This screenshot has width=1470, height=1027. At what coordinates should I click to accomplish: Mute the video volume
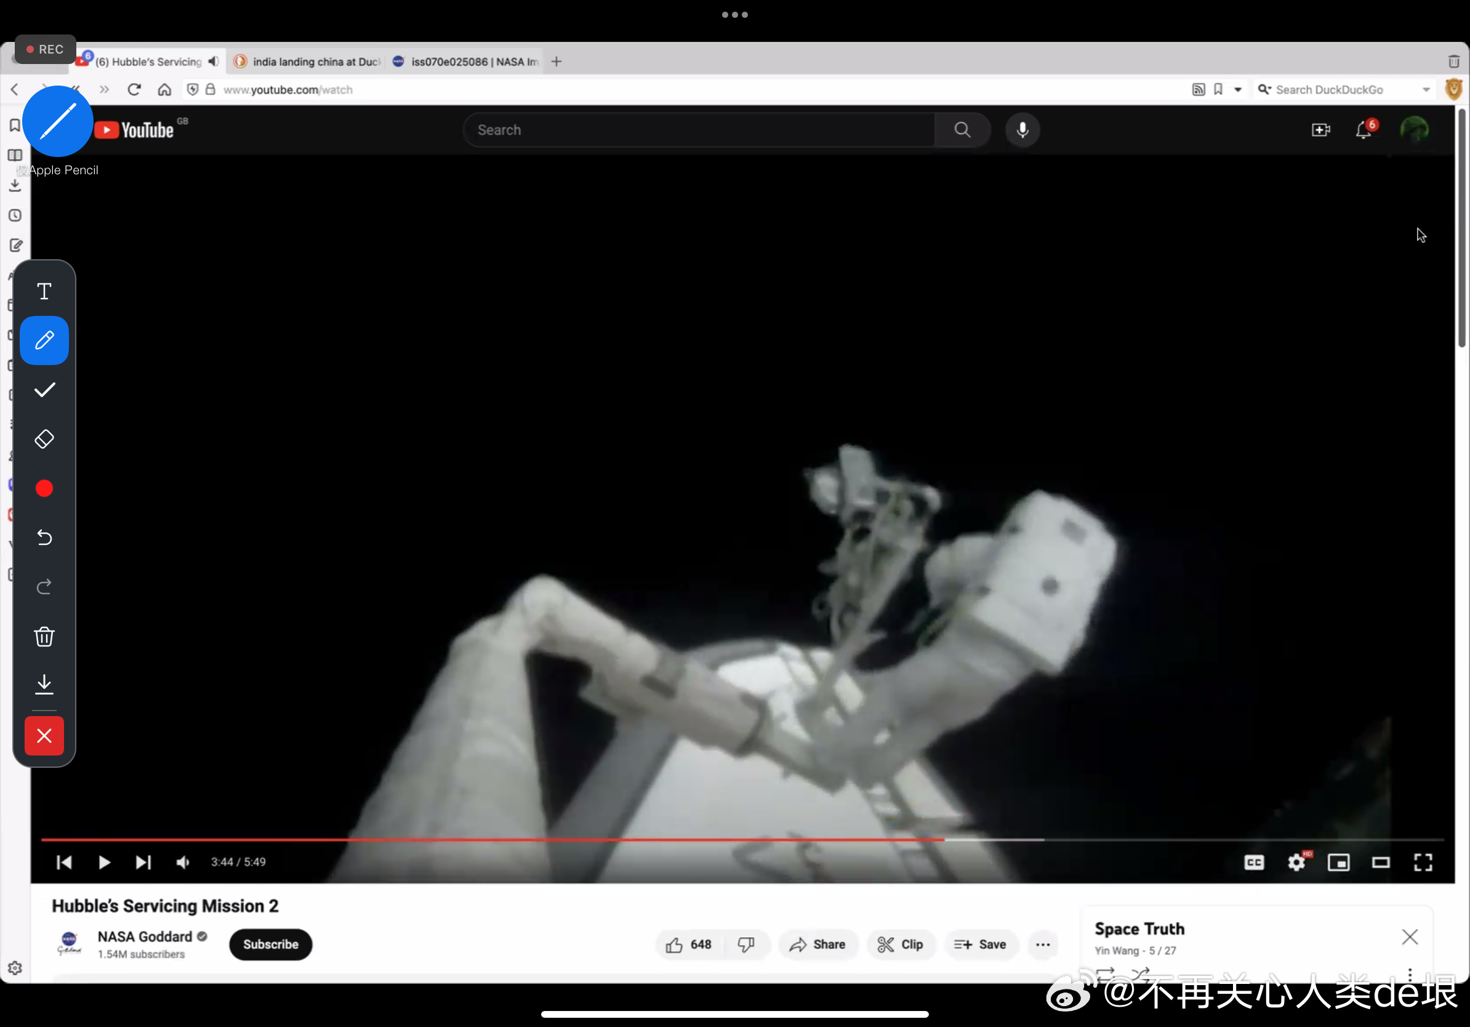point(183,863)
